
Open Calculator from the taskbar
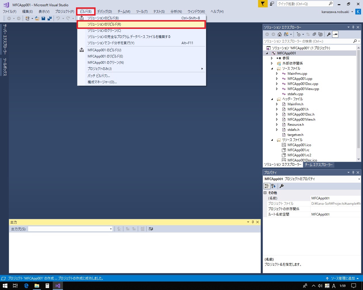coord(47,286)
